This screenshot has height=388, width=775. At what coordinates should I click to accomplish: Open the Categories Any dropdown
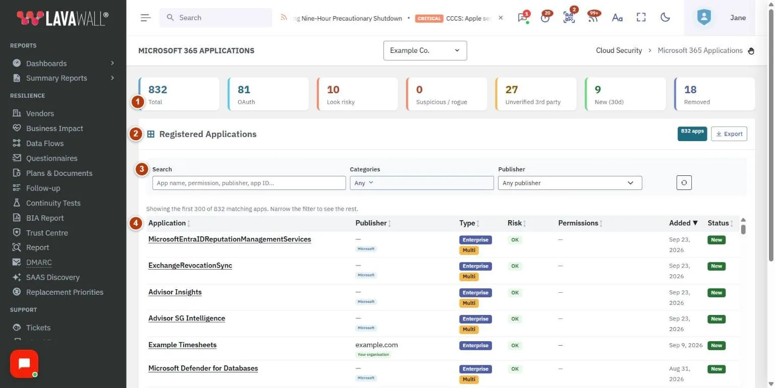(422, 183)
